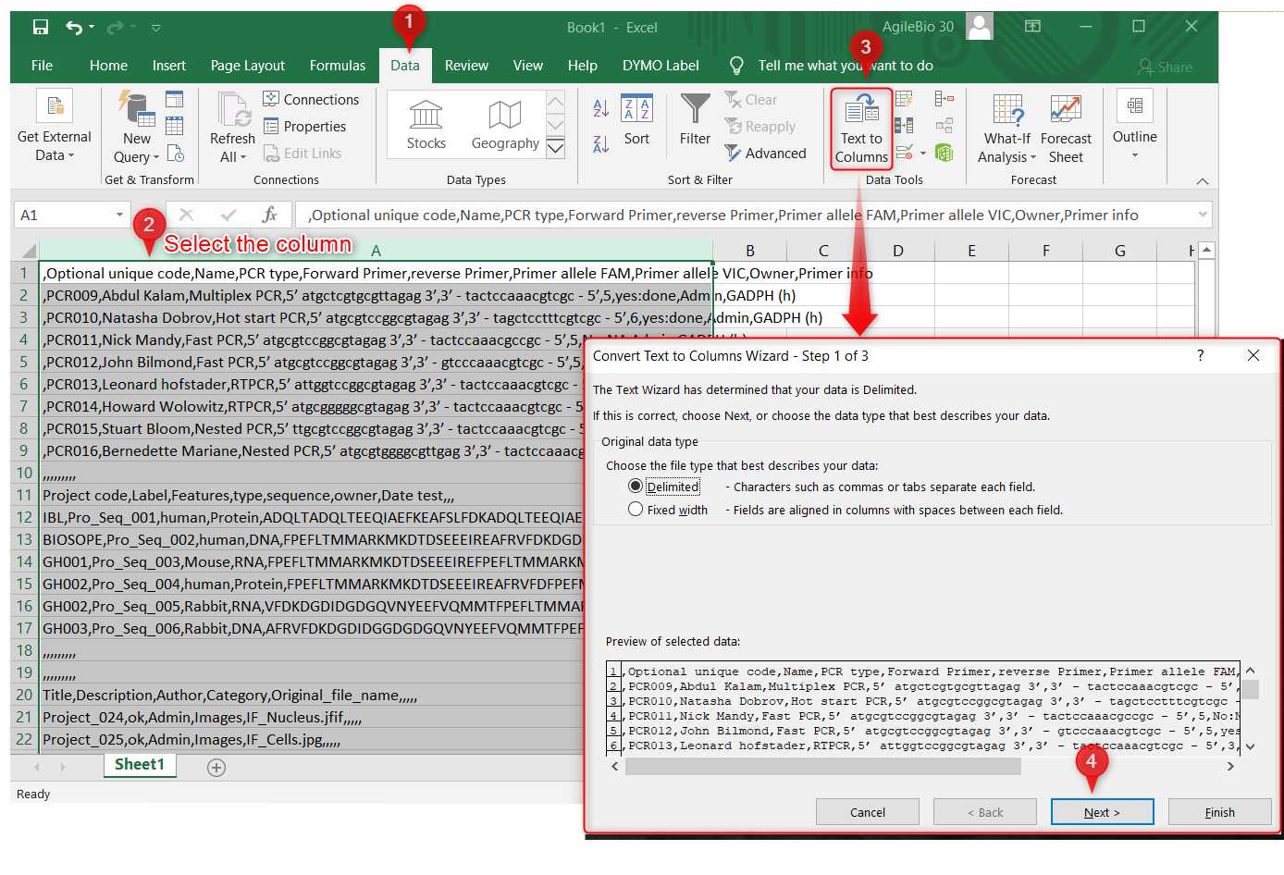This screenshot has height=875, width=1284.
Task: Select the Fixed width radio option
Action: point(636,509)
